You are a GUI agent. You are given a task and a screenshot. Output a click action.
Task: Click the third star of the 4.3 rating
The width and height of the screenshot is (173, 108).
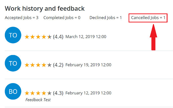pyautogui.click(x=38, y=93)
